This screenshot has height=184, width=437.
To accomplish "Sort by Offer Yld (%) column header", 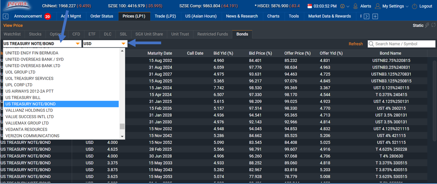I will (331, 53).
